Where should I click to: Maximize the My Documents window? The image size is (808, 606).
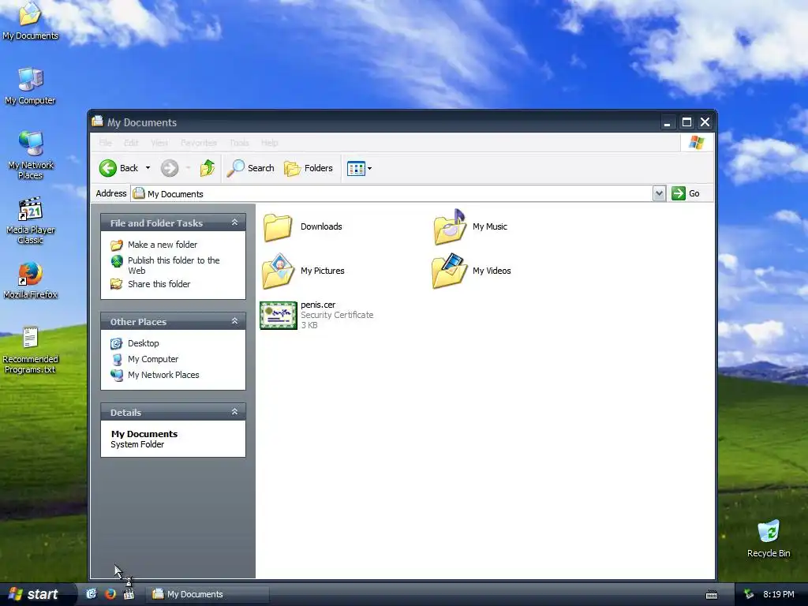point(686,122)
